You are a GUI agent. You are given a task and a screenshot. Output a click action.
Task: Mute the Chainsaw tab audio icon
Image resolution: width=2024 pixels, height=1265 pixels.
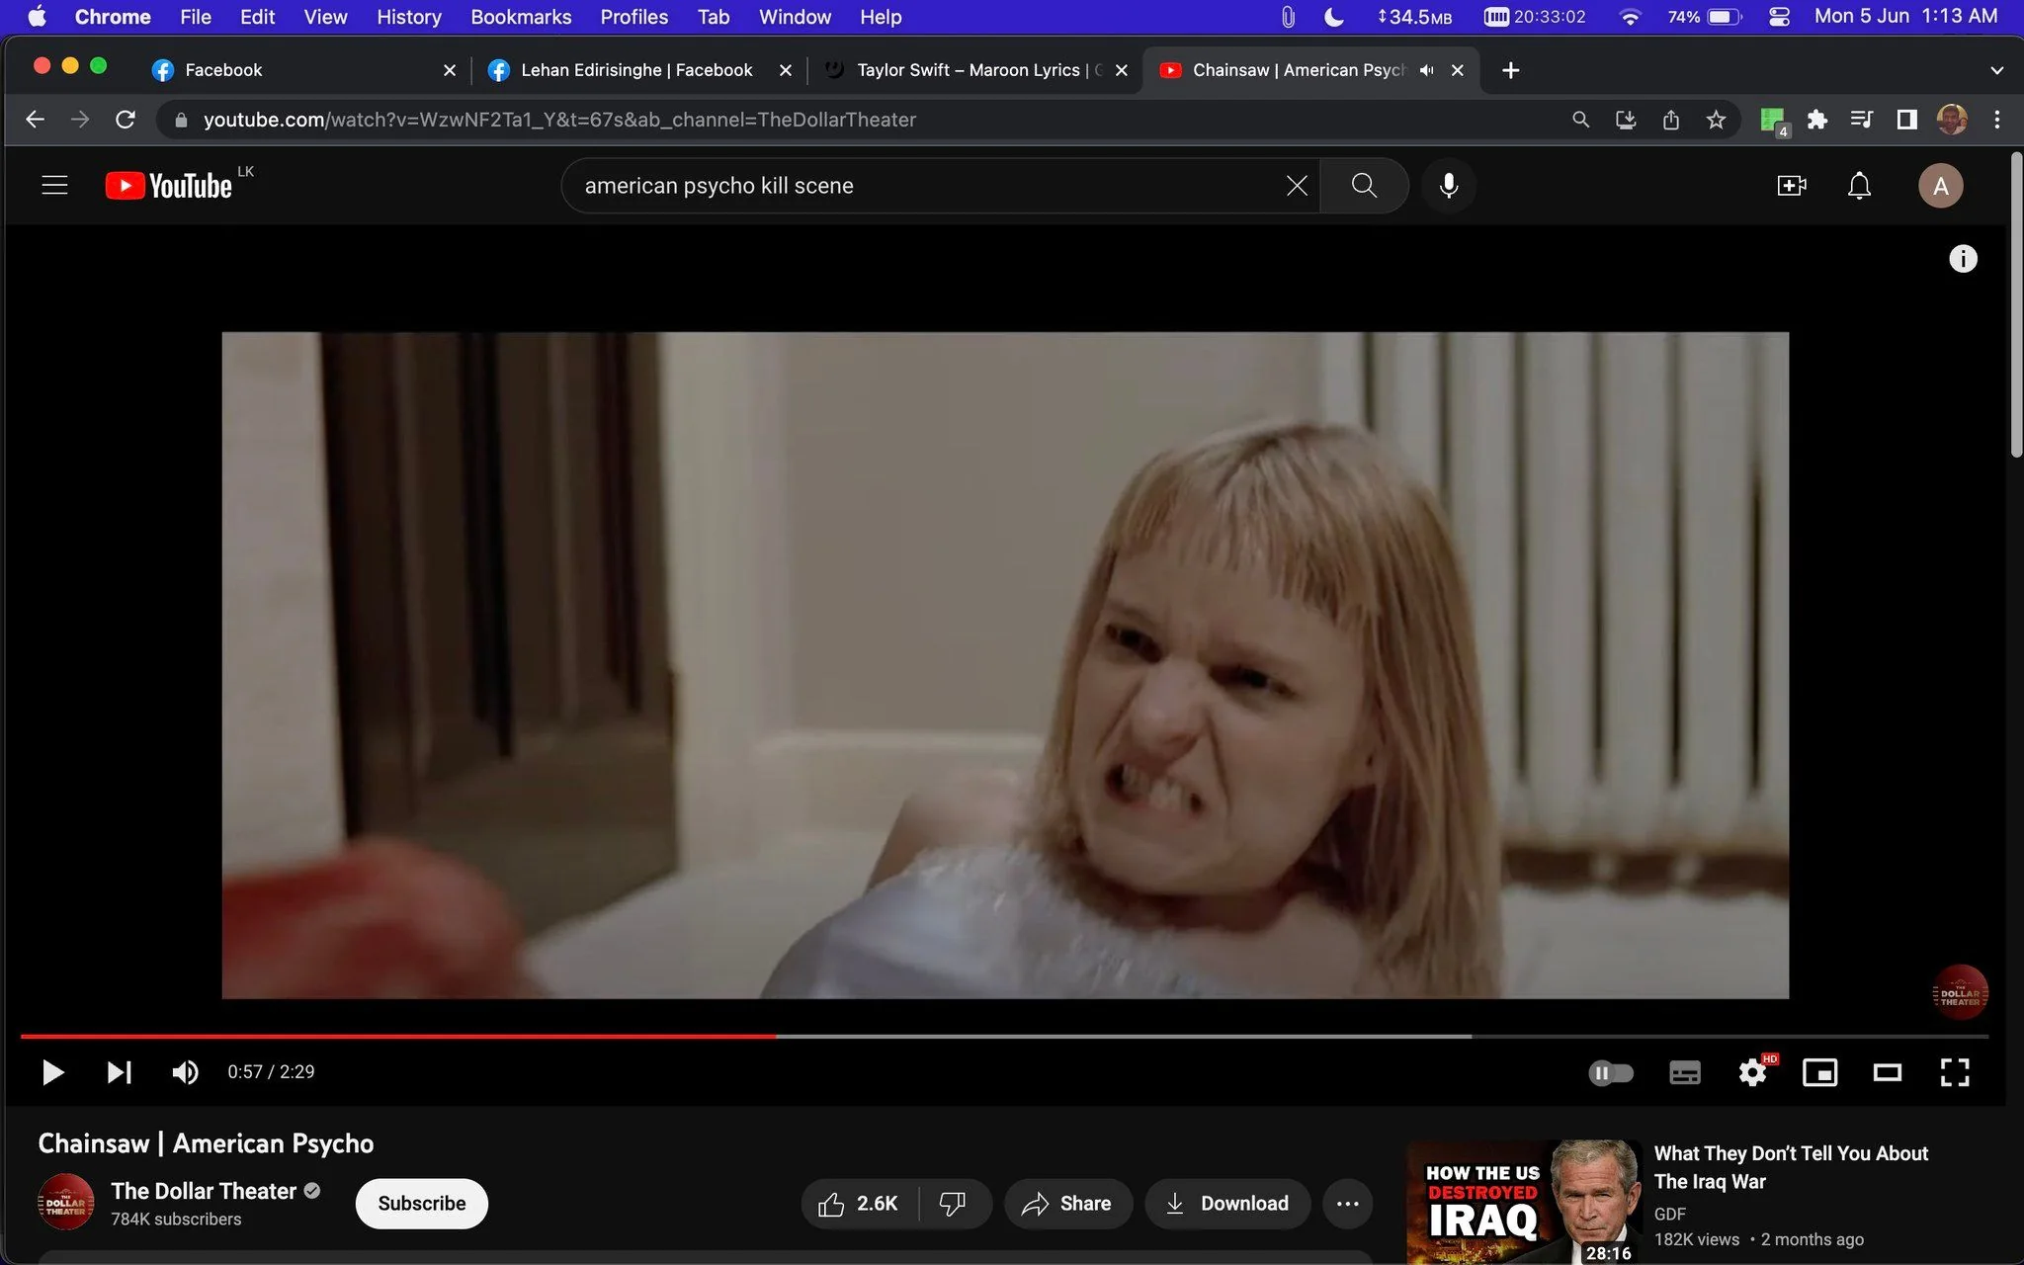(x=1426, y=70)
